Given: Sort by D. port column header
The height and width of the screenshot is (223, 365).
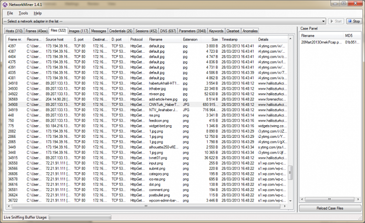Looking at the screenshot, I should pos(119,40).
